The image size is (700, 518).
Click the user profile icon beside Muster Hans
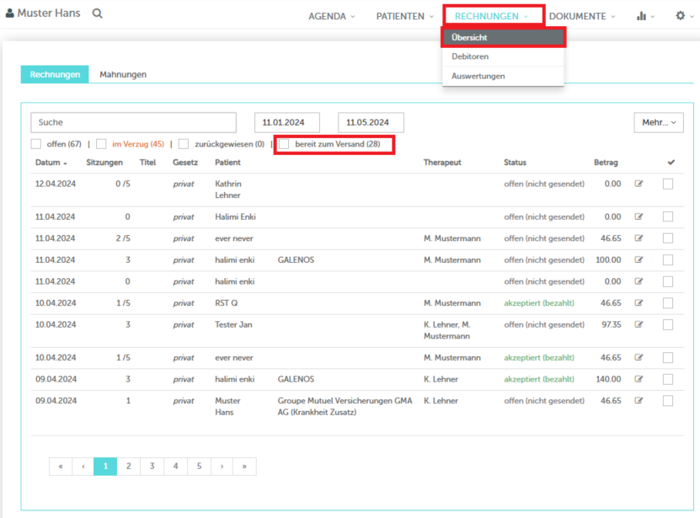10,13
